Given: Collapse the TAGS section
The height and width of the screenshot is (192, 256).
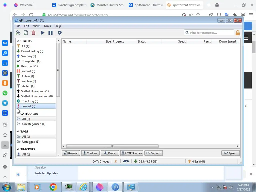Looking at the screenshot, I should coord(18,131).
